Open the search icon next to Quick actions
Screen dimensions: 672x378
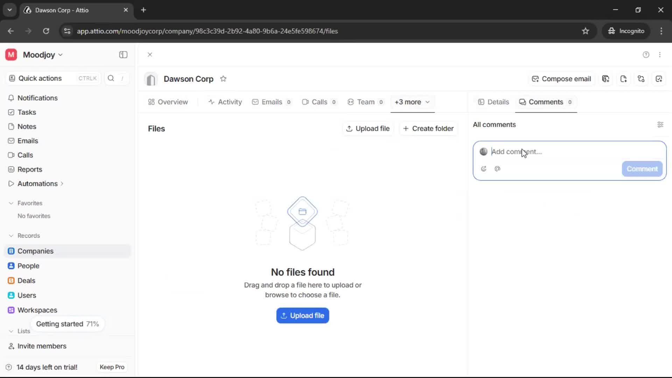point(111,78)
